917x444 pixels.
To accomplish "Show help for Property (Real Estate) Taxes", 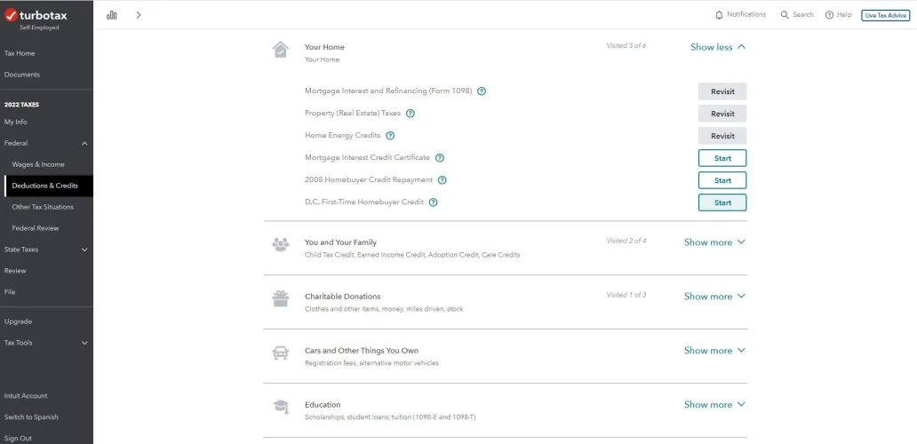I will coord(411,114).
